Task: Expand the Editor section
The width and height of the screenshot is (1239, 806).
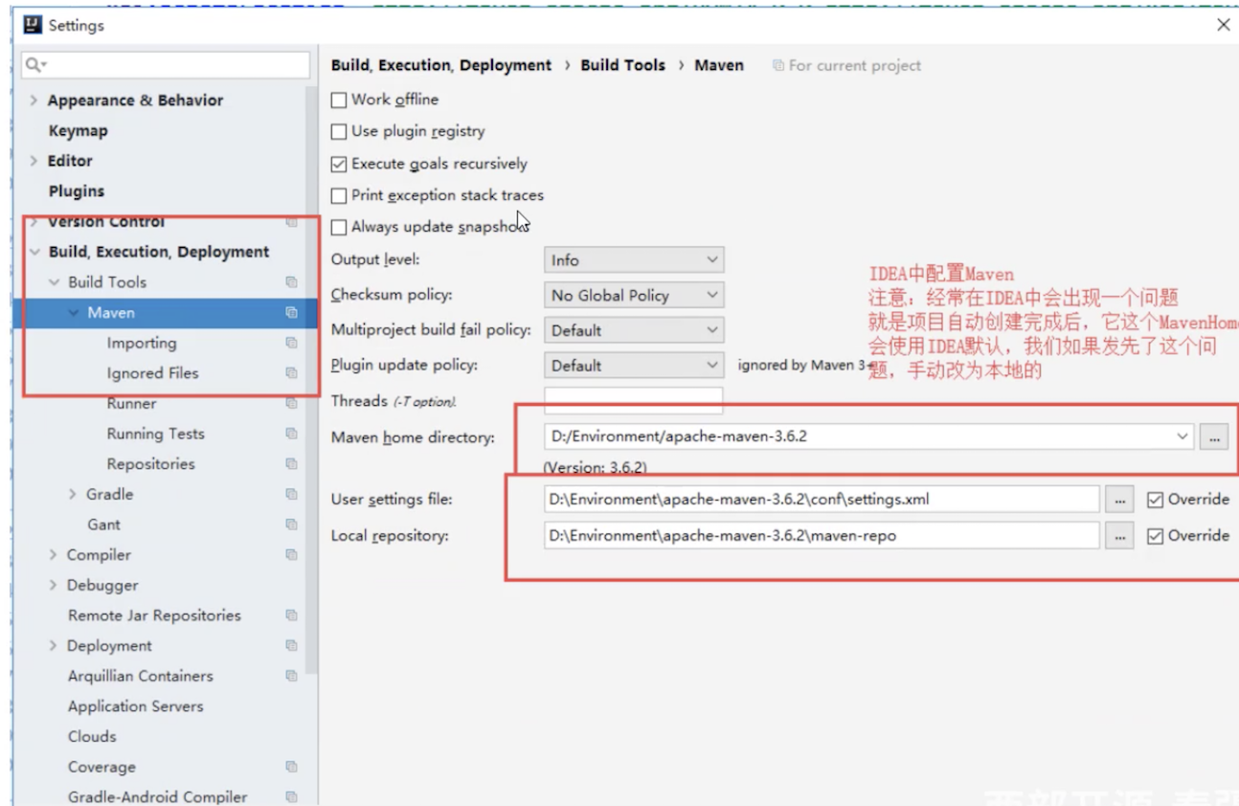Action: (34, 161)
